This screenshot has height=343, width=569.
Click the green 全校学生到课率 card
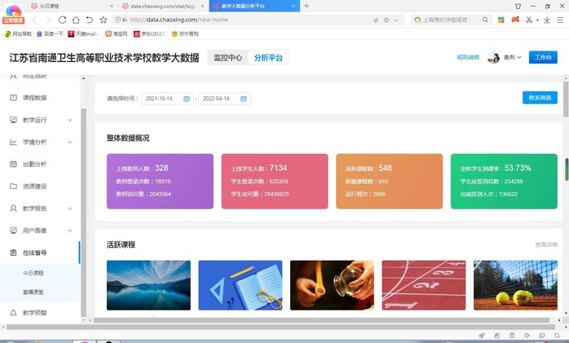(504, 182)
